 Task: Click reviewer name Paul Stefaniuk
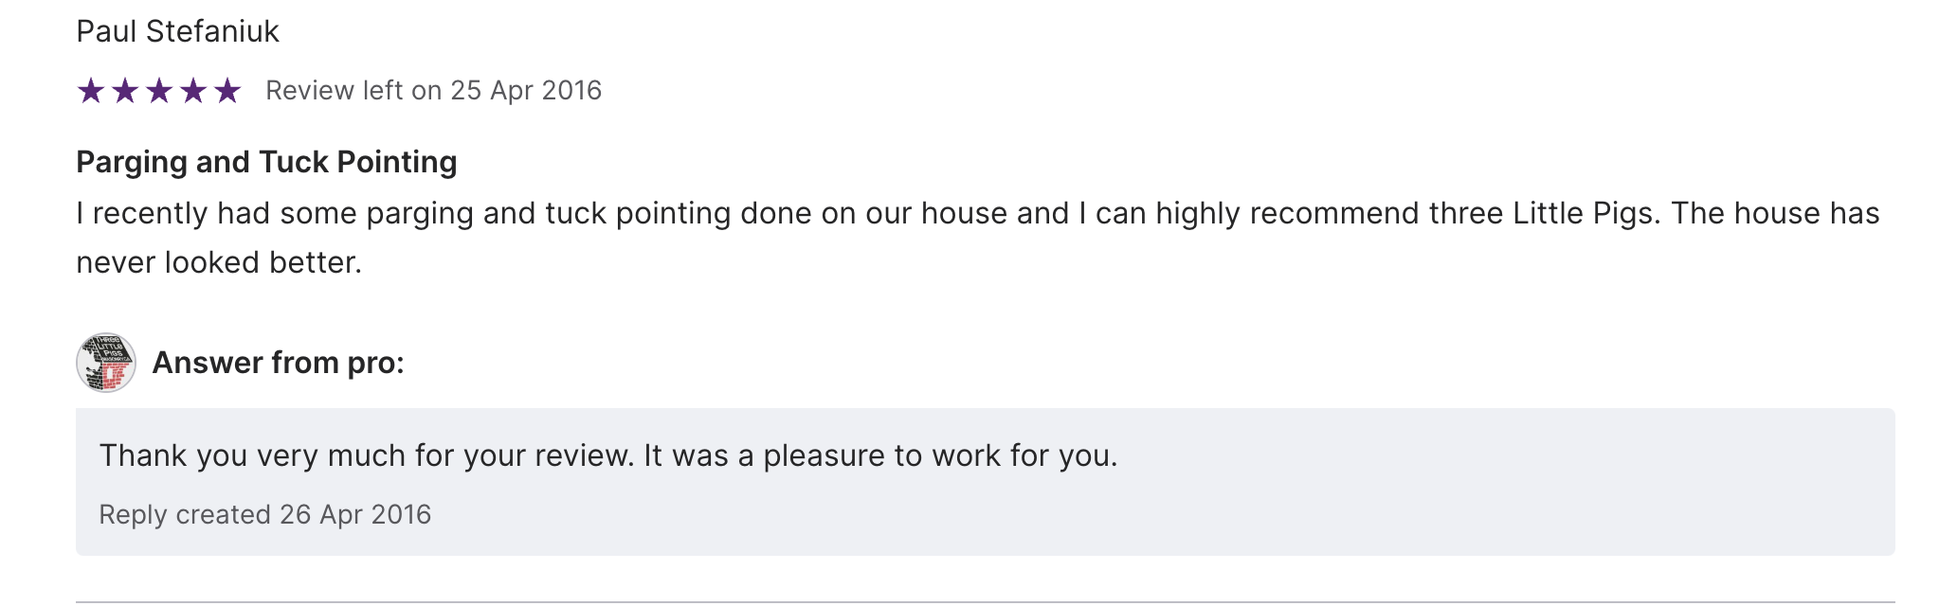177,31
